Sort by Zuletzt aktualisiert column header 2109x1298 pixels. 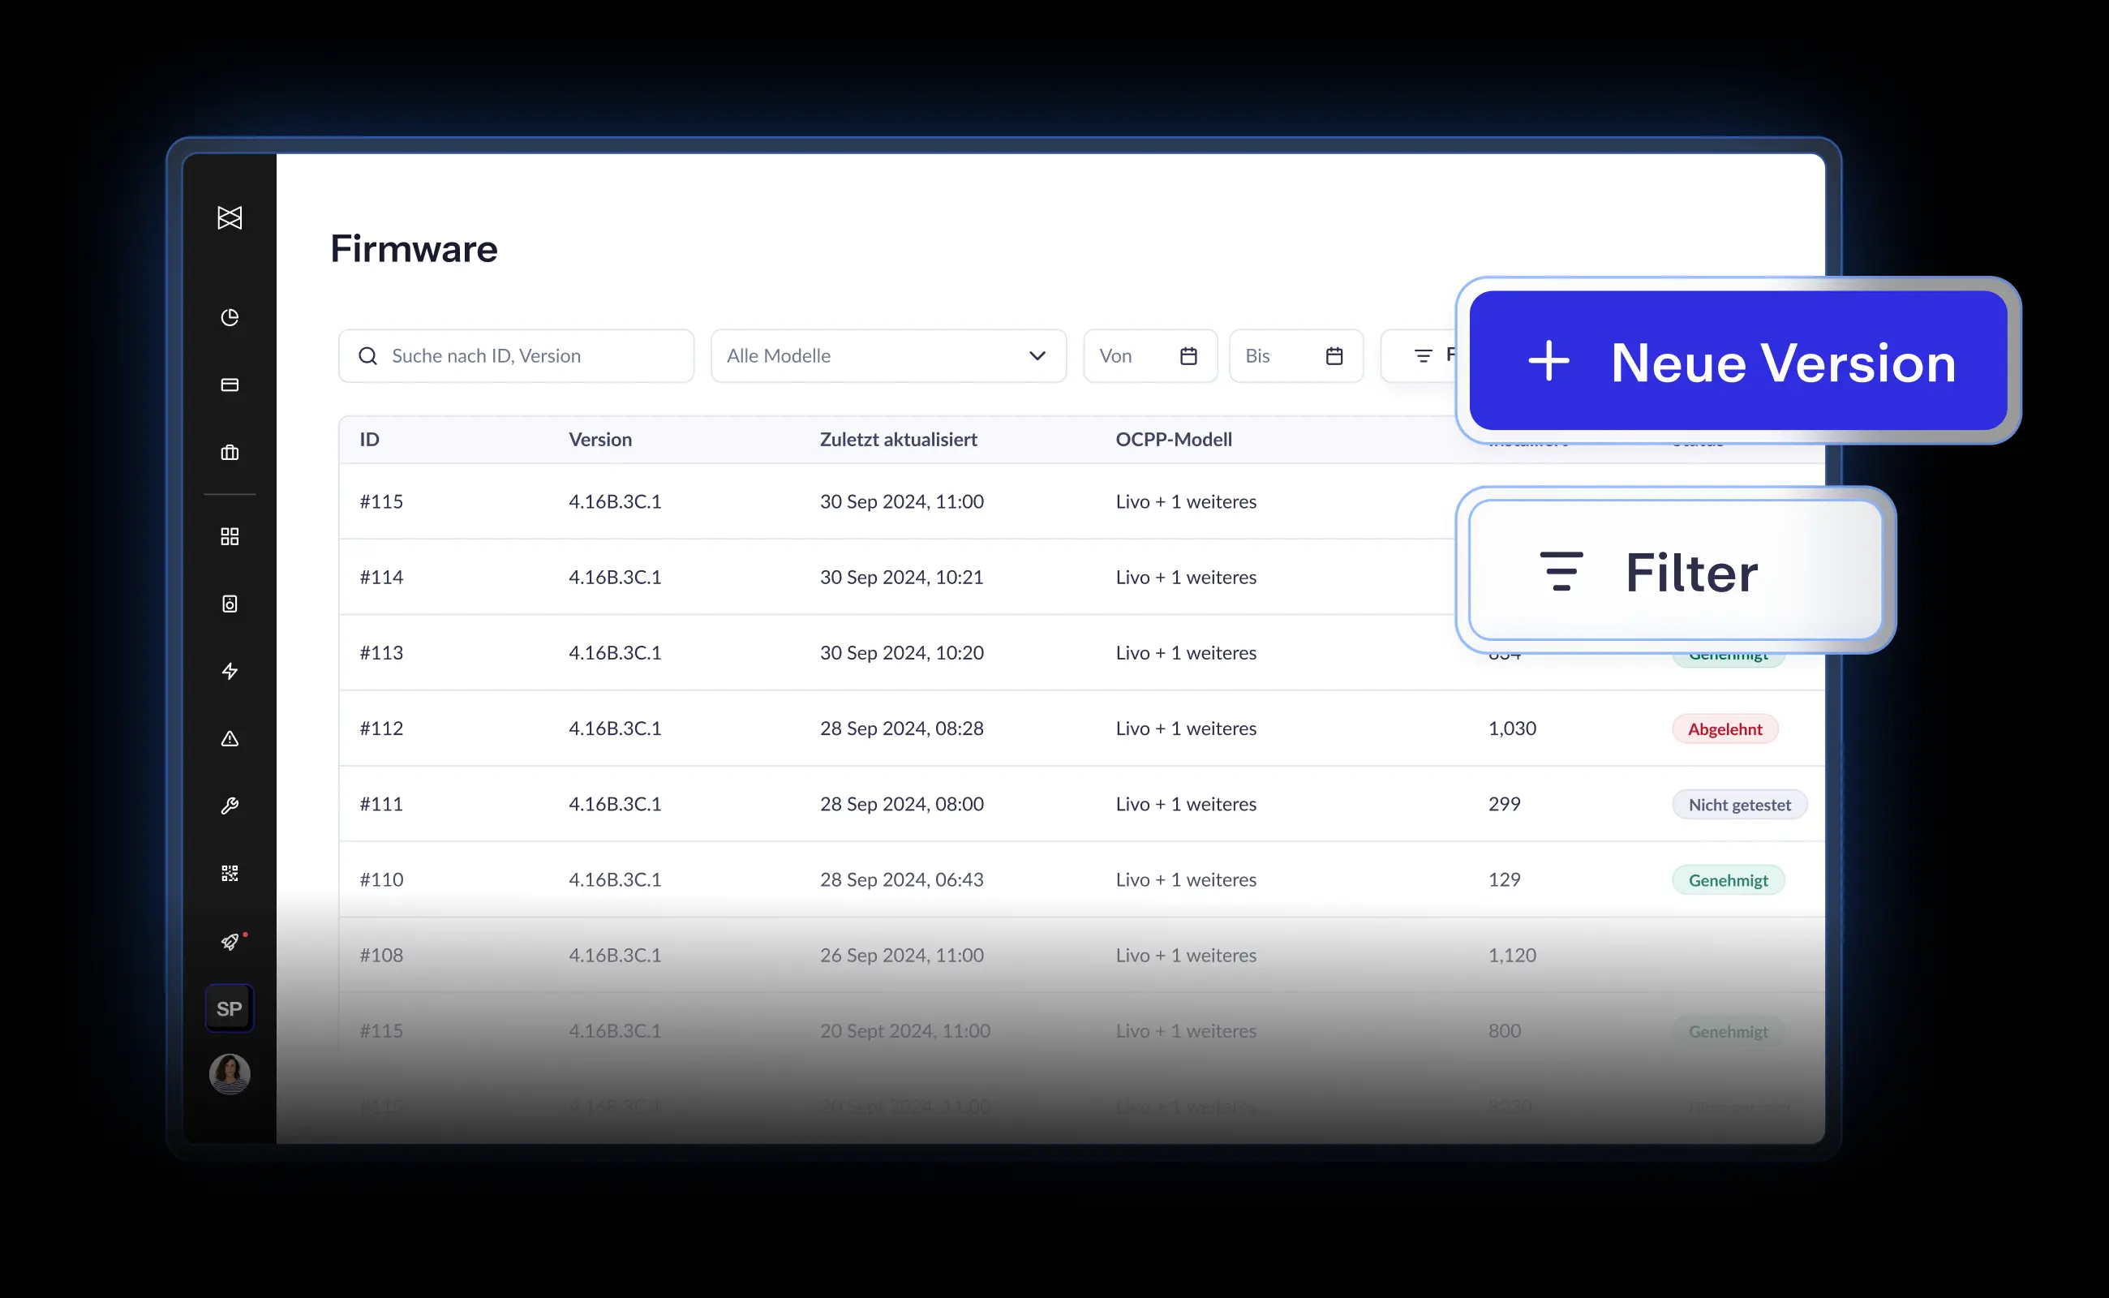(898, 440)
